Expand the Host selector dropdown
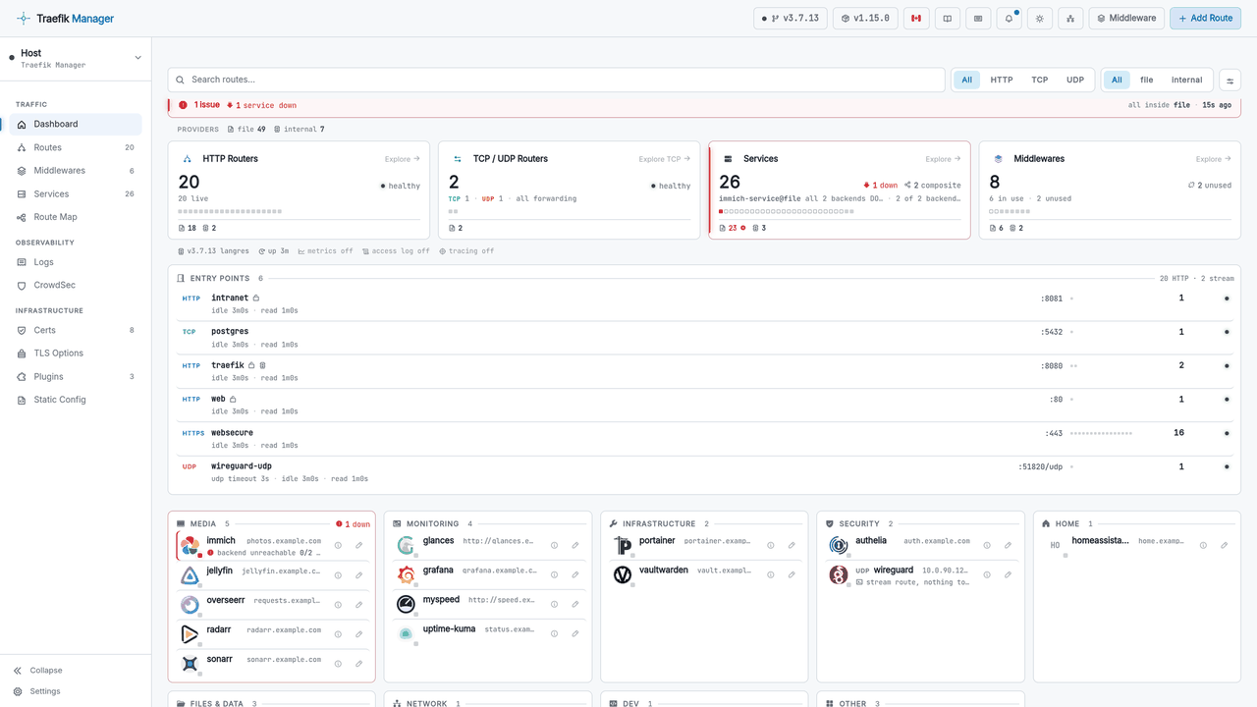This screenshot has width=1257, height=707. pos(76,59)
